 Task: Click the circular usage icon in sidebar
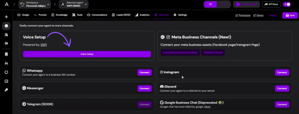pos(6,72)
